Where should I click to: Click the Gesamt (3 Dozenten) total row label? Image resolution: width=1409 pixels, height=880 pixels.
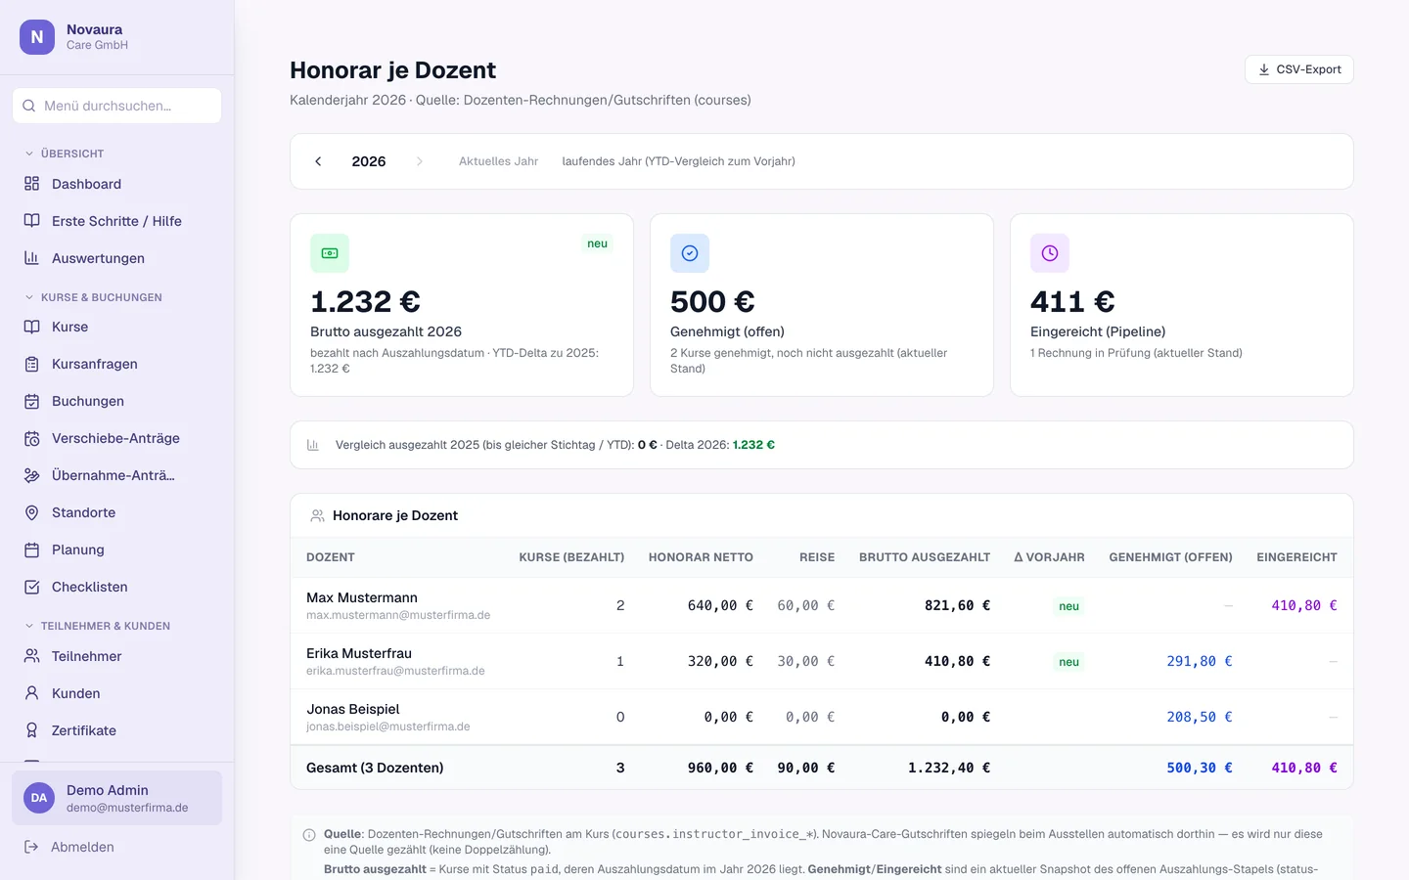click(375, 768)
